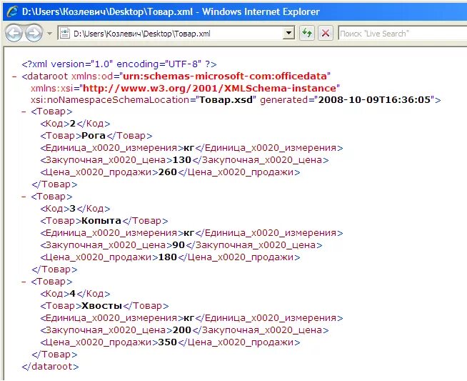Click the purchase price value 90

click(179, 245)
